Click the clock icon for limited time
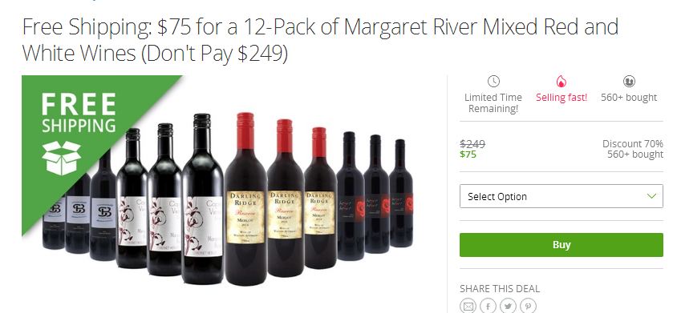The image size is (673, 313). (x=493, y=81)
